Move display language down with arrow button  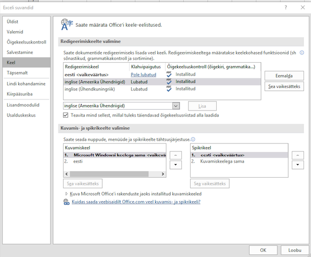pos(175,165)
